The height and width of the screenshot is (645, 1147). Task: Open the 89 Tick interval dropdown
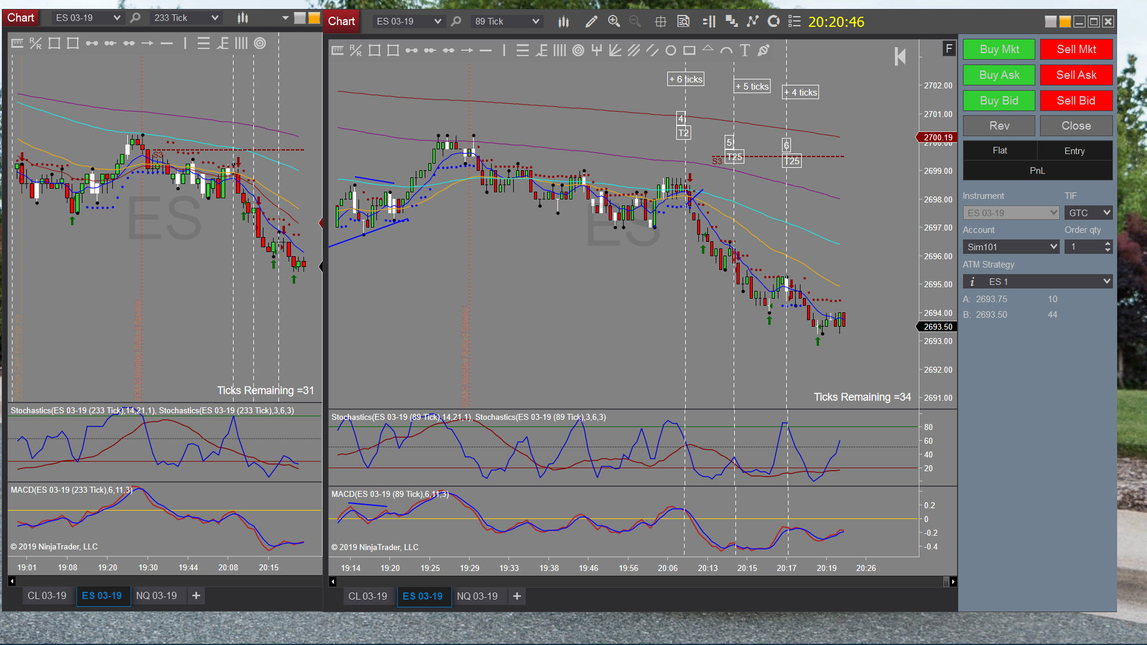click(x=507, y=21)
